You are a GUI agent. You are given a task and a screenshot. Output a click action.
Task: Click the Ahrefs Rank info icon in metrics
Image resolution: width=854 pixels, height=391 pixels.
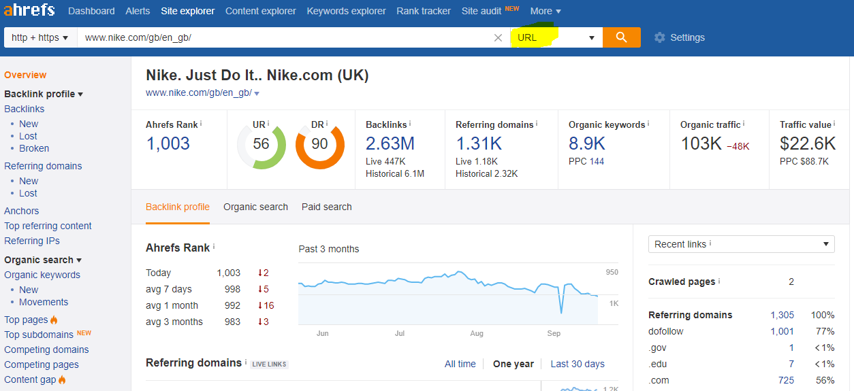coord(201,124)
